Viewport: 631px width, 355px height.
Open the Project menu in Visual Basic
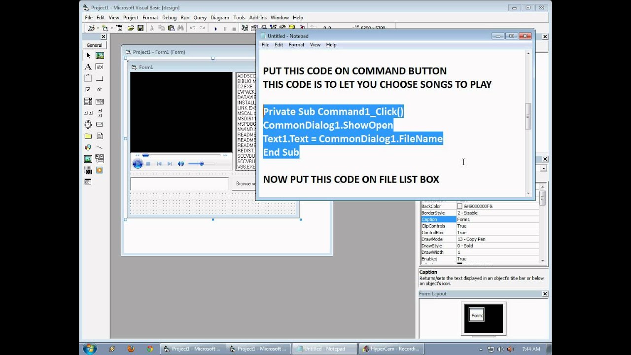point(131,17)
